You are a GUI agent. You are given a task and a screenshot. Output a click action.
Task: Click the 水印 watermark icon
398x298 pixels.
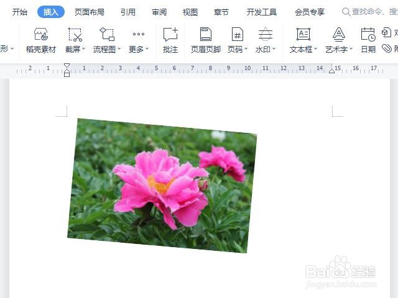coord(266,34)
